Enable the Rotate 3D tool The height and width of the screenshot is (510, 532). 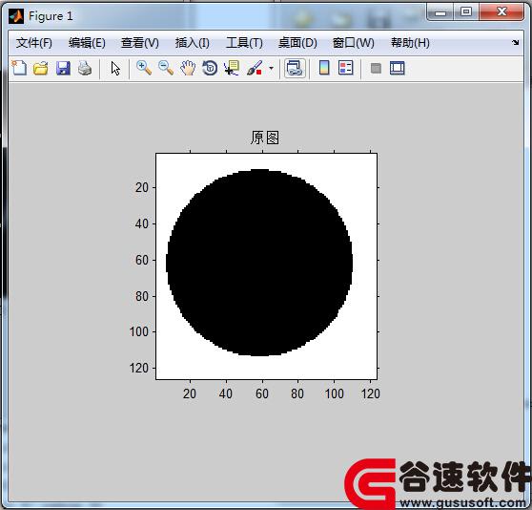(x=210, y=69)
